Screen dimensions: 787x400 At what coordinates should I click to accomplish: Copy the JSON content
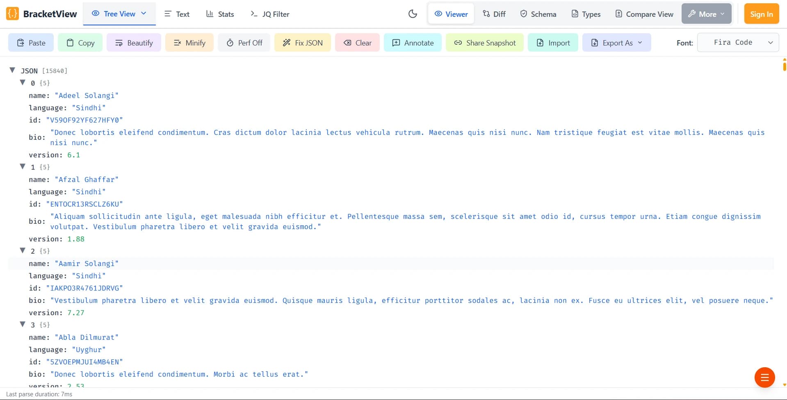(81, 43)
